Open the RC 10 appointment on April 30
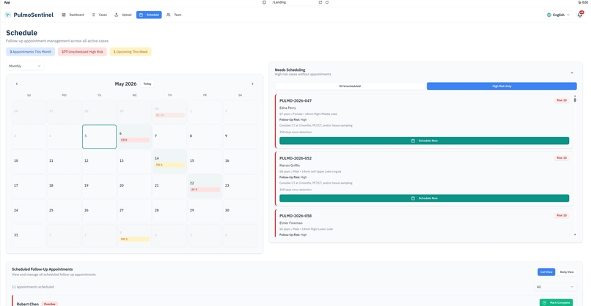Screen dimensions: 591x306 (x=169, y=115)
